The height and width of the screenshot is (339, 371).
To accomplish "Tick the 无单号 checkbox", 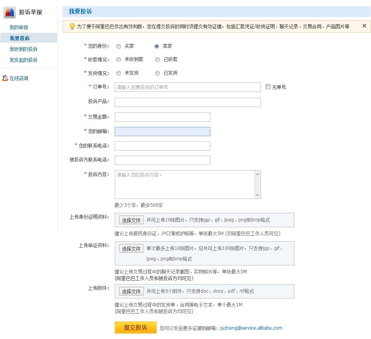I will click(268, 87).
